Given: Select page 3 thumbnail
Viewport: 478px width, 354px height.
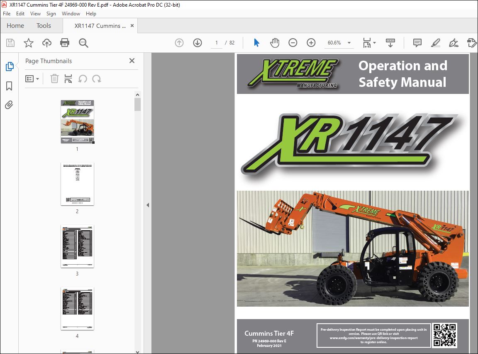Looking at the screenshot, I should pos(78,246).
